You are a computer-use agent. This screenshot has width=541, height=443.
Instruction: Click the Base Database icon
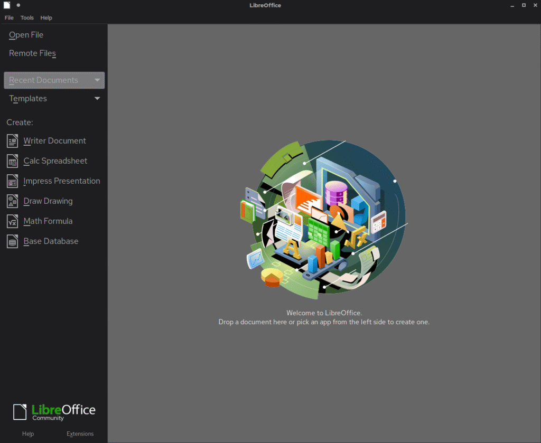tap(13, 241)
